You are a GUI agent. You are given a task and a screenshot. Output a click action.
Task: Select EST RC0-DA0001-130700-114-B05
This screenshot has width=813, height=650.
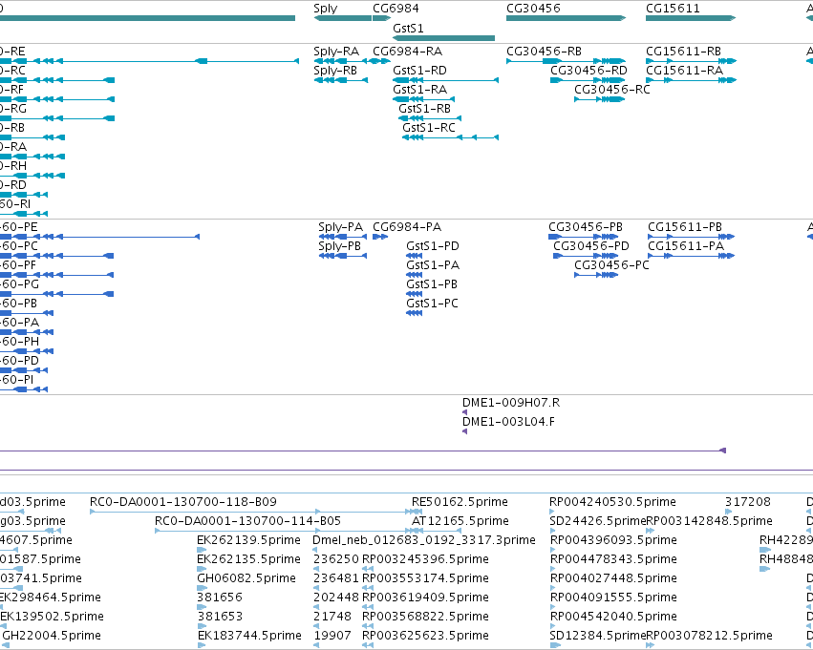pyautogui.click(x=247, y=521)
